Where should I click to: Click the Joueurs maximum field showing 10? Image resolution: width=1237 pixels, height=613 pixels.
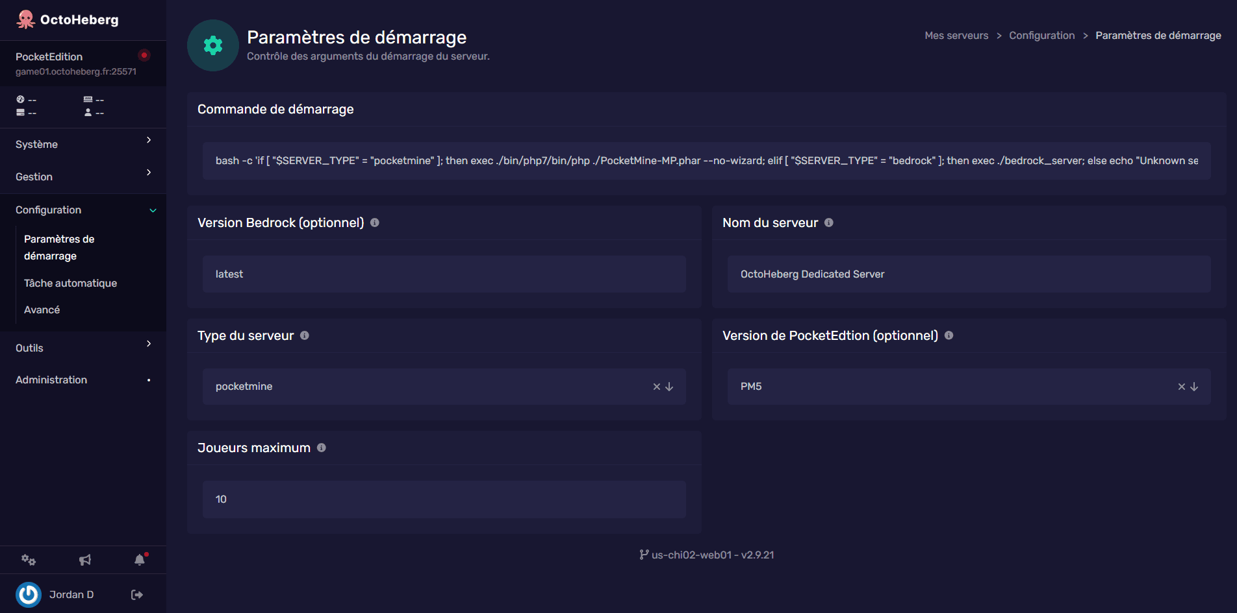click(444, 499)
